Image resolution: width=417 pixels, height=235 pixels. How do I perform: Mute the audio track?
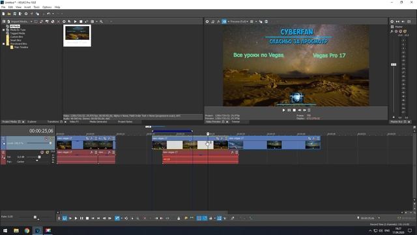coord(42,152)
